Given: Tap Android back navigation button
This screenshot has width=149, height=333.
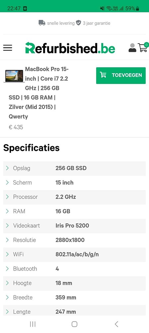Looking at the screenshot, I should tap(116, 324).
